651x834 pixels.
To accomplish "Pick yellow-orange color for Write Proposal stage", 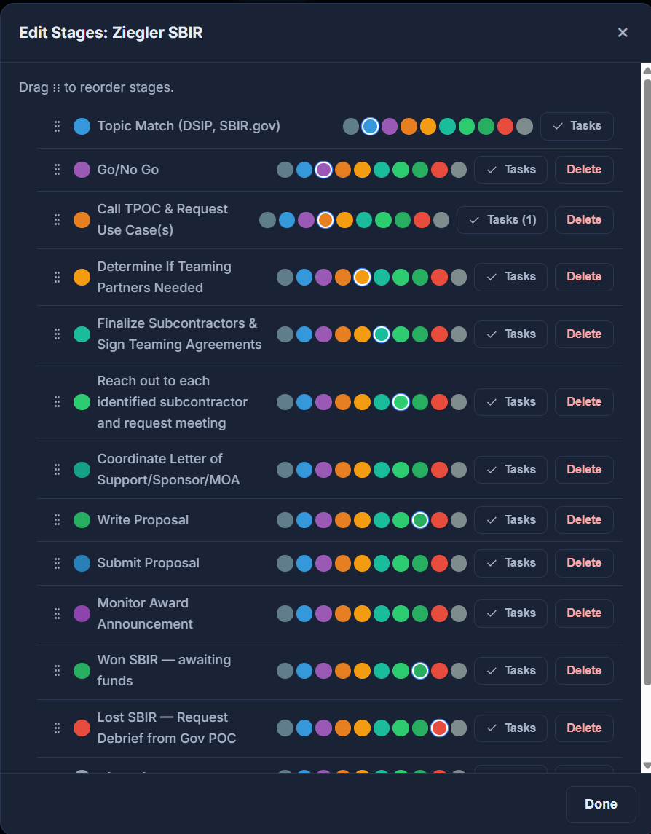I will click(362, 520).
